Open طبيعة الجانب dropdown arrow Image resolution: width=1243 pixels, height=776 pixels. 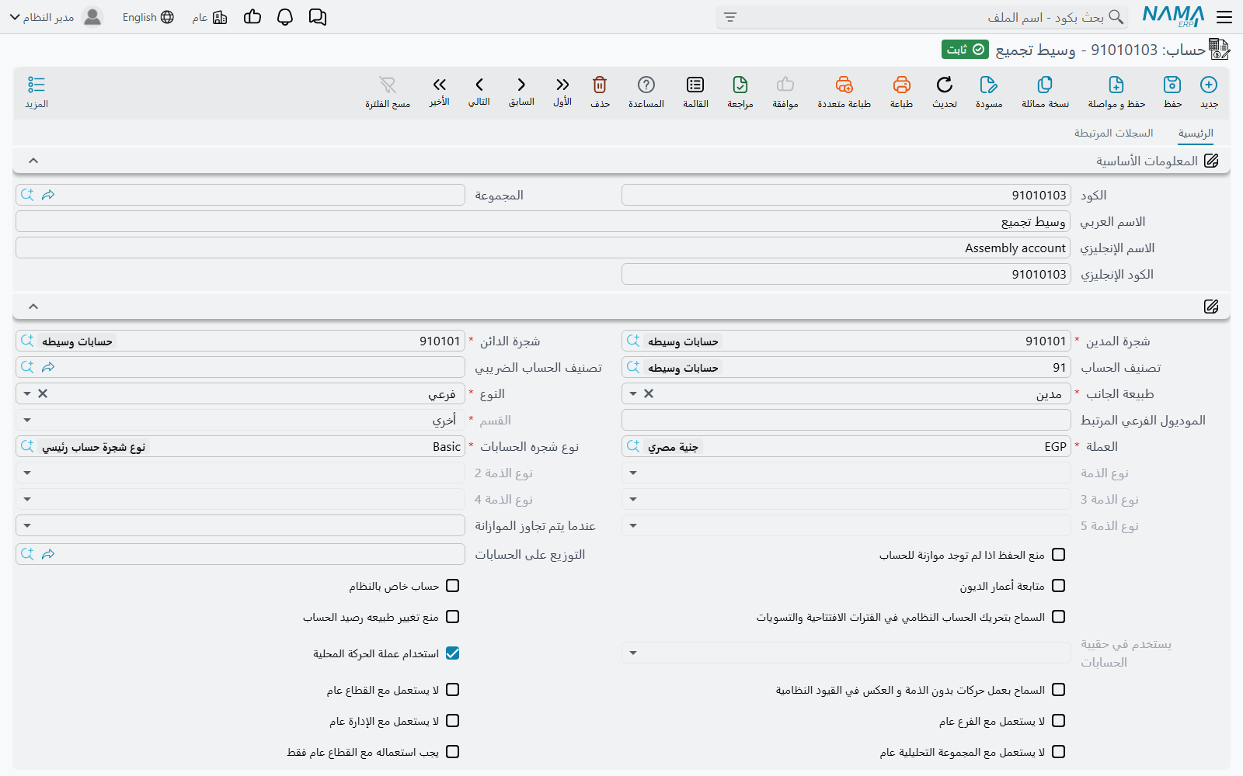pos(633,394)
